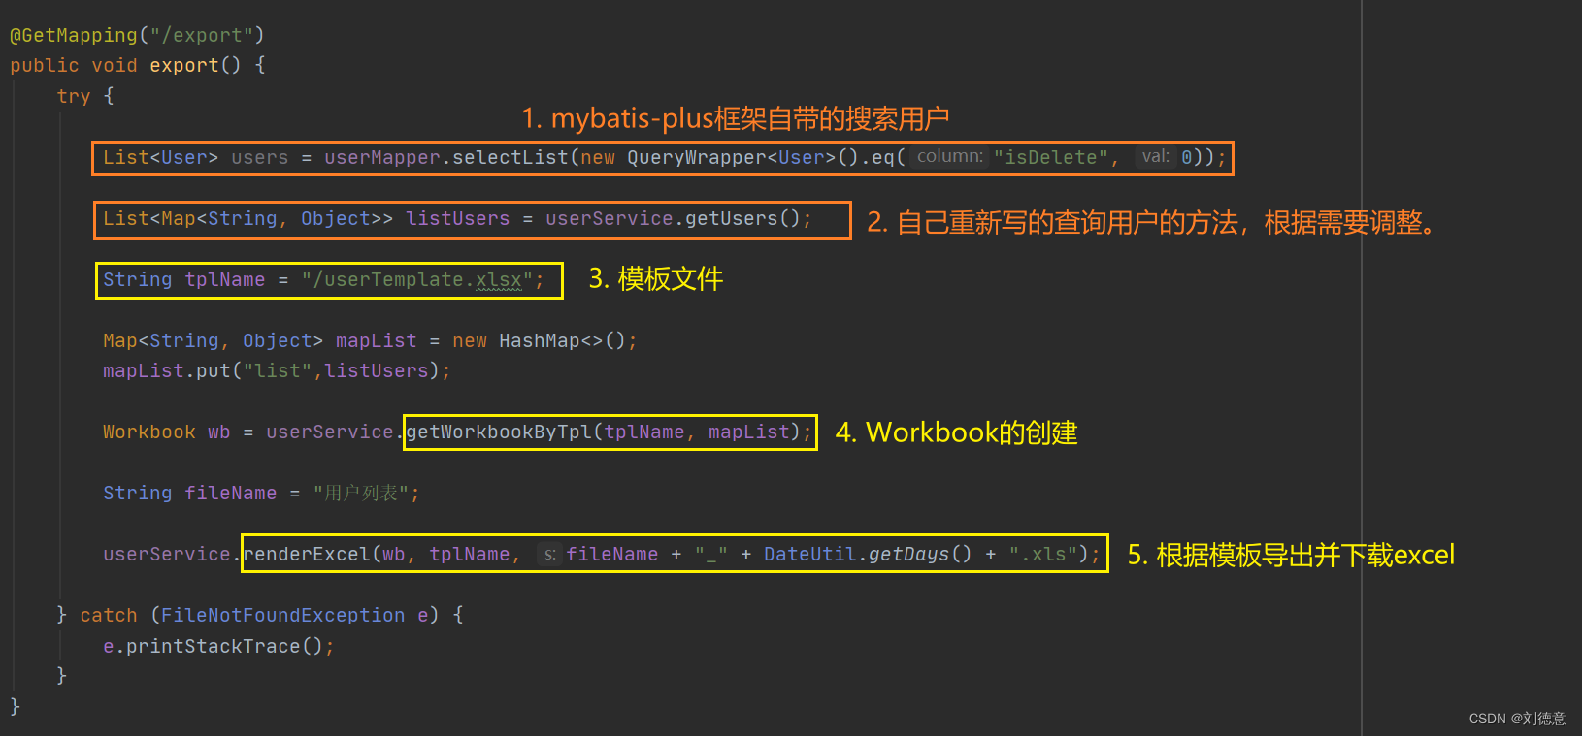Click the fileName variable declaration
Image resolution: width=1582 pixels, height=736 pixels.
tap(230, 493)
